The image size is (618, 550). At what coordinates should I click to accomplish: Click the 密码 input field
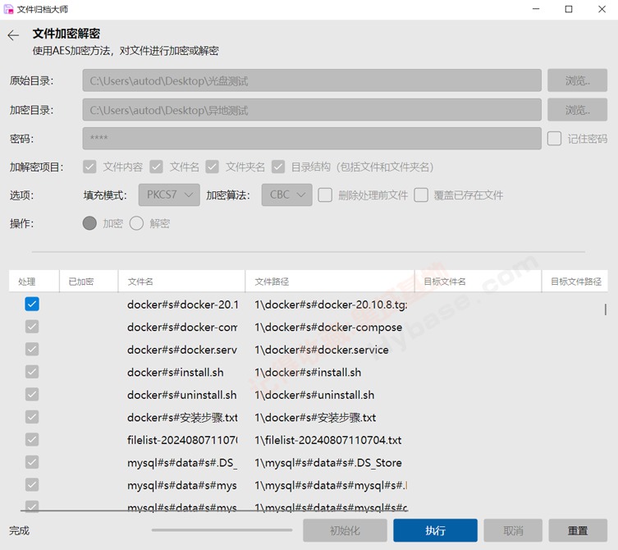point(312,139)
